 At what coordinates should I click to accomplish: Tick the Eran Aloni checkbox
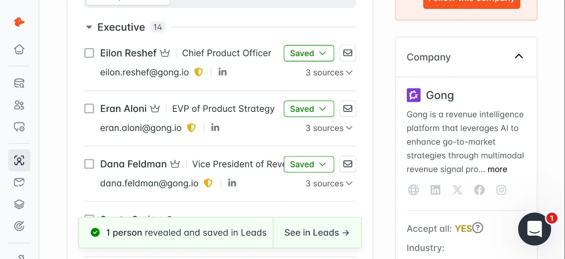tap(89, 109)
